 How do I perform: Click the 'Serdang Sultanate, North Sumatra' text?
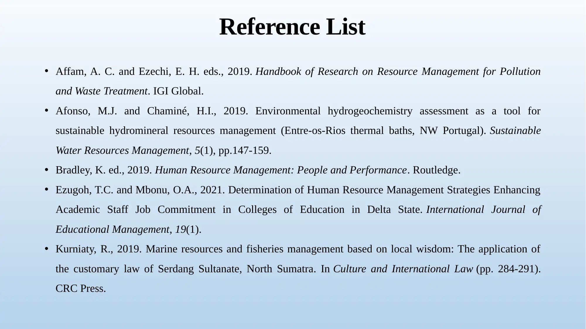pos(236,269)
